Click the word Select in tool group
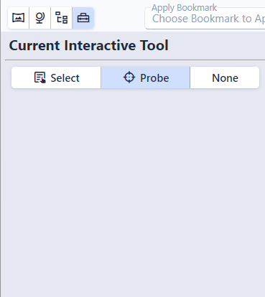 click(65, 78)
